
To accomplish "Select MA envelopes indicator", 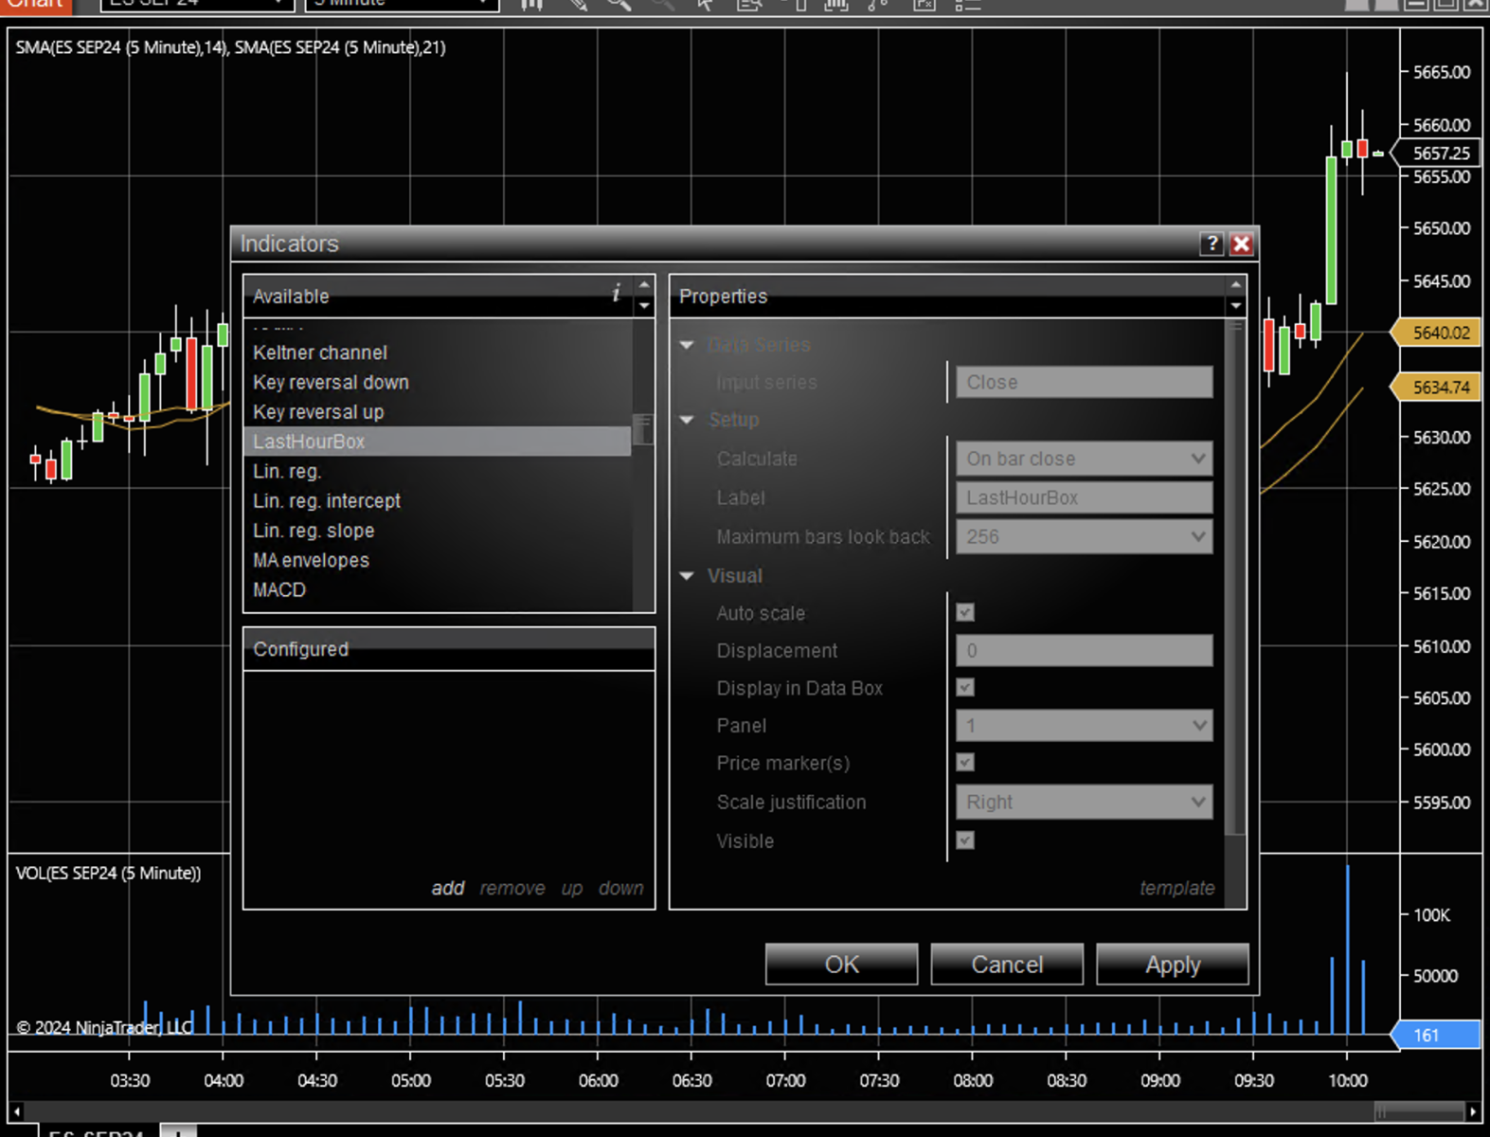I will point(438,560).
